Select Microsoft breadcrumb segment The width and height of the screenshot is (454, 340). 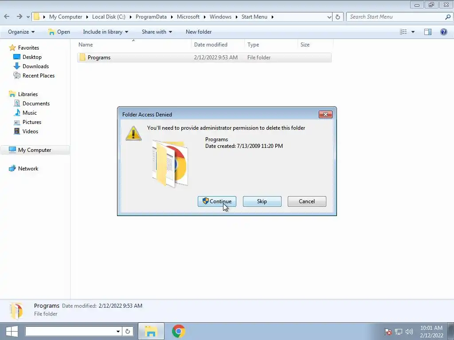coord(188,17)
